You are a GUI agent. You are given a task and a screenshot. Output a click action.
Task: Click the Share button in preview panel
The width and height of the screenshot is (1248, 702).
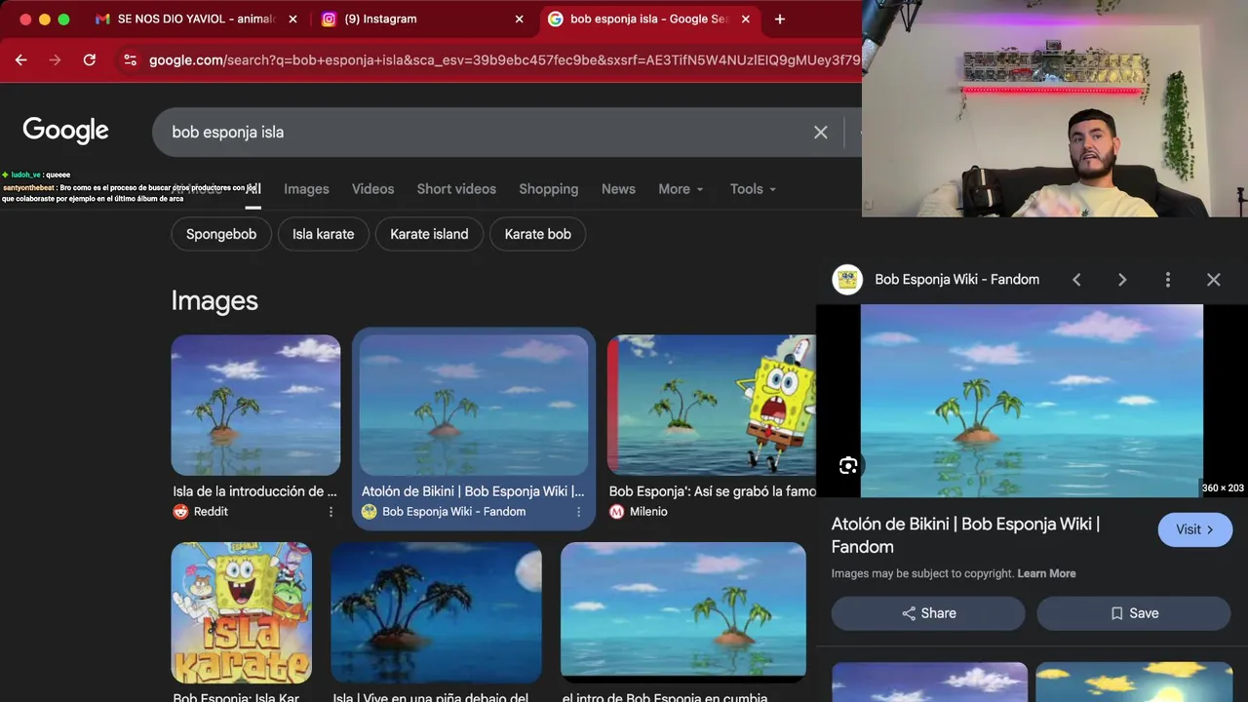pyautogui.click(x=928, y=613)
